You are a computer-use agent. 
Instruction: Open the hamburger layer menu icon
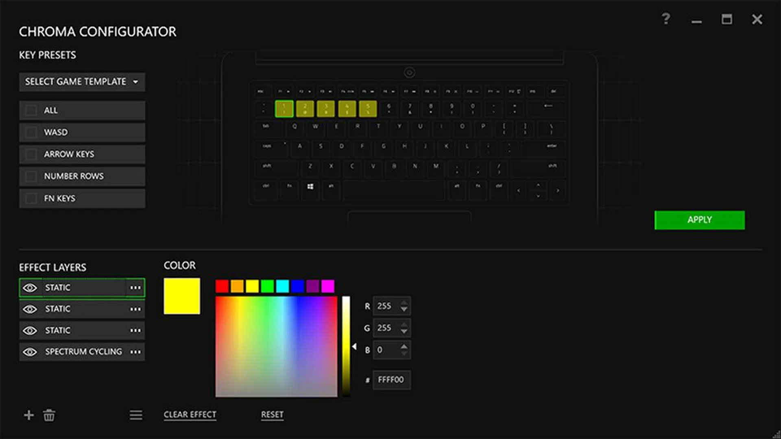click(x=136, y=415)
